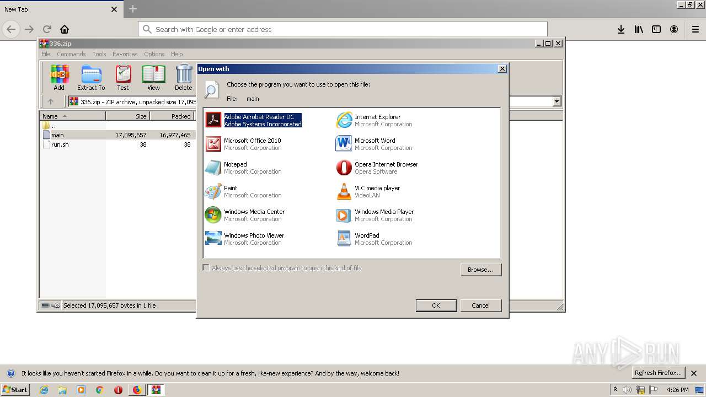Click the Delete trash can toolbar icon

(184, 78)
